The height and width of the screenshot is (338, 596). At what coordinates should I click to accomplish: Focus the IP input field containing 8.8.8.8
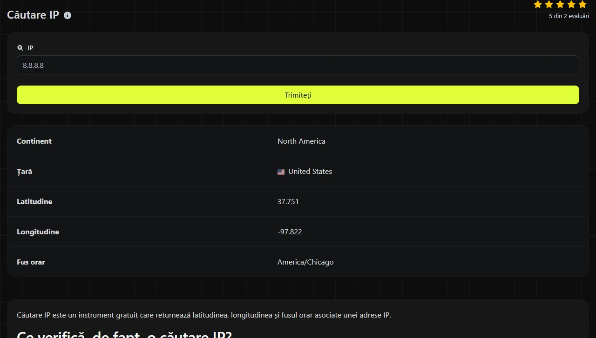pyautogui.click(x=298, y=65)
